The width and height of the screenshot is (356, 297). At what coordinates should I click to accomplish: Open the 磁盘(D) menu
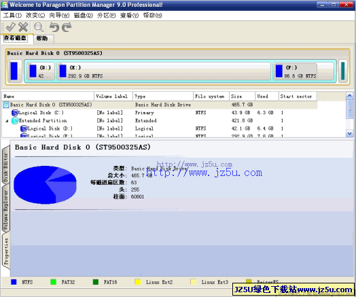(x=84, y=15)
